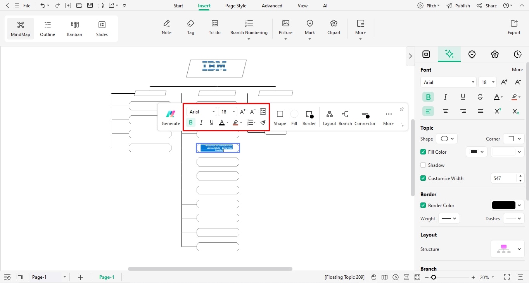
Task: Open Slides view mode
Action: point(102,29)
